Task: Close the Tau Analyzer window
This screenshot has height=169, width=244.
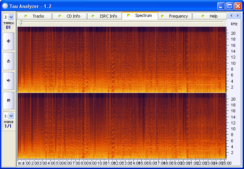Action: (x=238, y=6)
